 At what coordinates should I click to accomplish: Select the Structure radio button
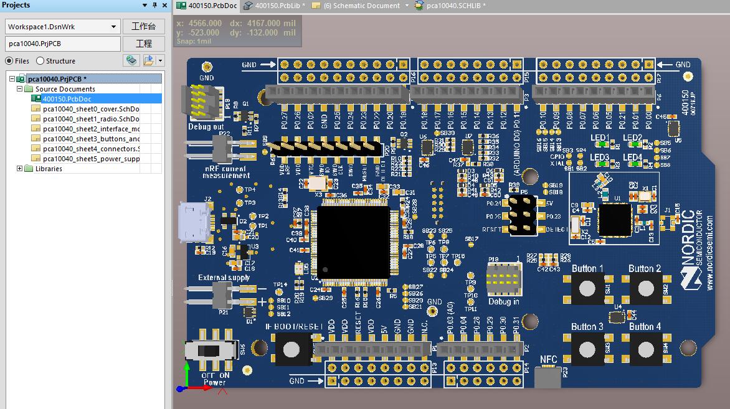(x=40, y=61)
